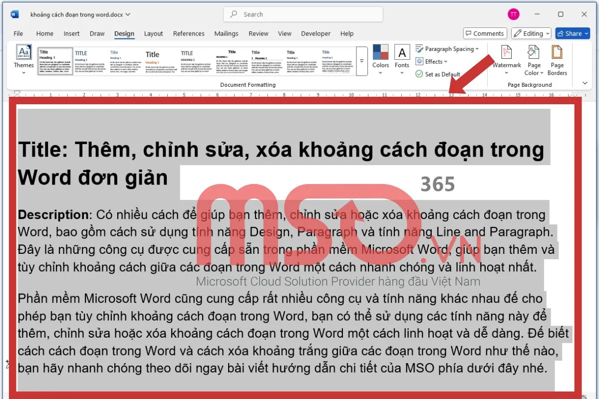The height and width of the screenshot is (399, 599).
Task: Open the TT account profile avatar
Action: click(513, 14)
